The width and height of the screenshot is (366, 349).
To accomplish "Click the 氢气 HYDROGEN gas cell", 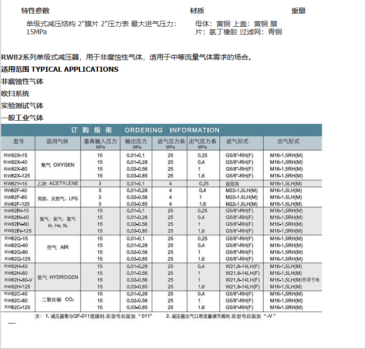I will (57, 277).
